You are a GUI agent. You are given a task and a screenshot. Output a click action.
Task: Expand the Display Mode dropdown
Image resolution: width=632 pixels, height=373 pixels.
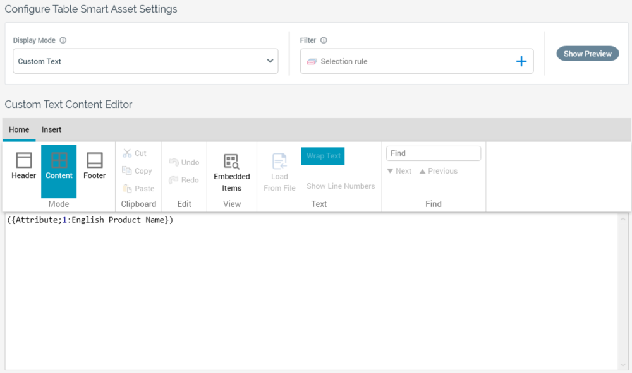tap(270, 61)
